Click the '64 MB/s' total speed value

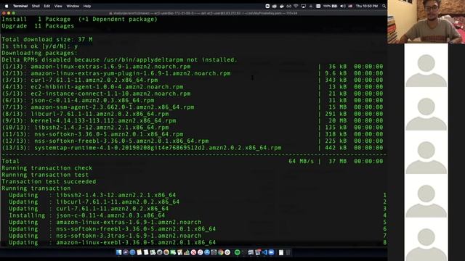tap(301, 161)
